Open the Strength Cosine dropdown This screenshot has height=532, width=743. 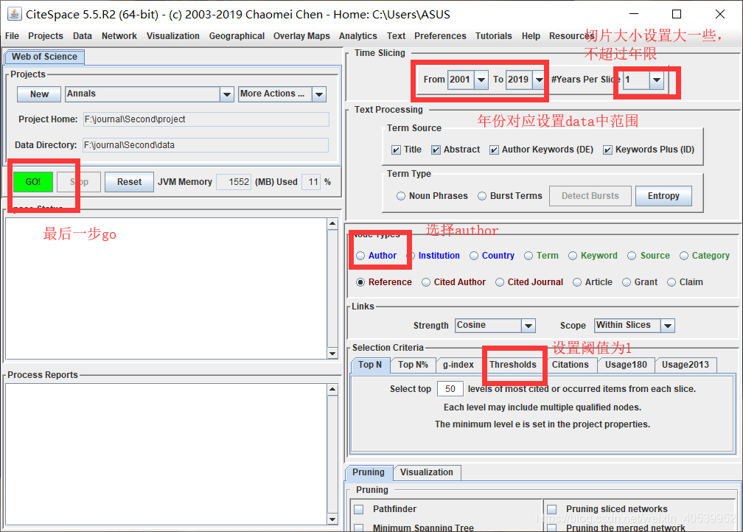click(529, 326)
